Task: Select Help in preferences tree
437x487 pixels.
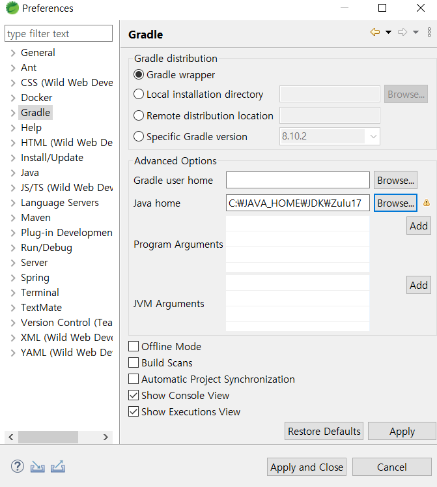Action: 31,128
